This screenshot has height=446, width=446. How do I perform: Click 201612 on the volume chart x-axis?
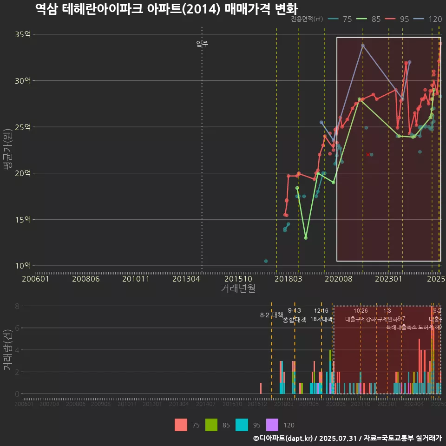[257, 404]
